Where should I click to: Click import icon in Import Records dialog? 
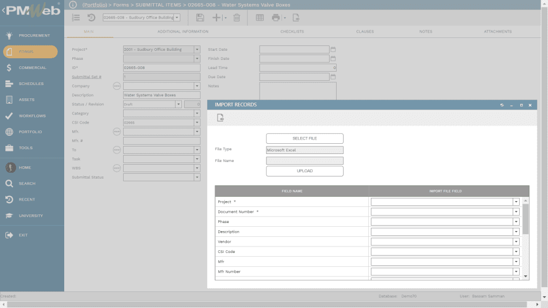click(220, 118)
